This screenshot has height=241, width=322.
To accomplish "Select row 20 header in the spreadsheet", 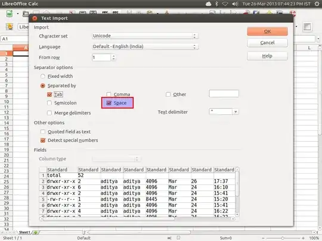I will pyautogui.click(x=7, y=155).
